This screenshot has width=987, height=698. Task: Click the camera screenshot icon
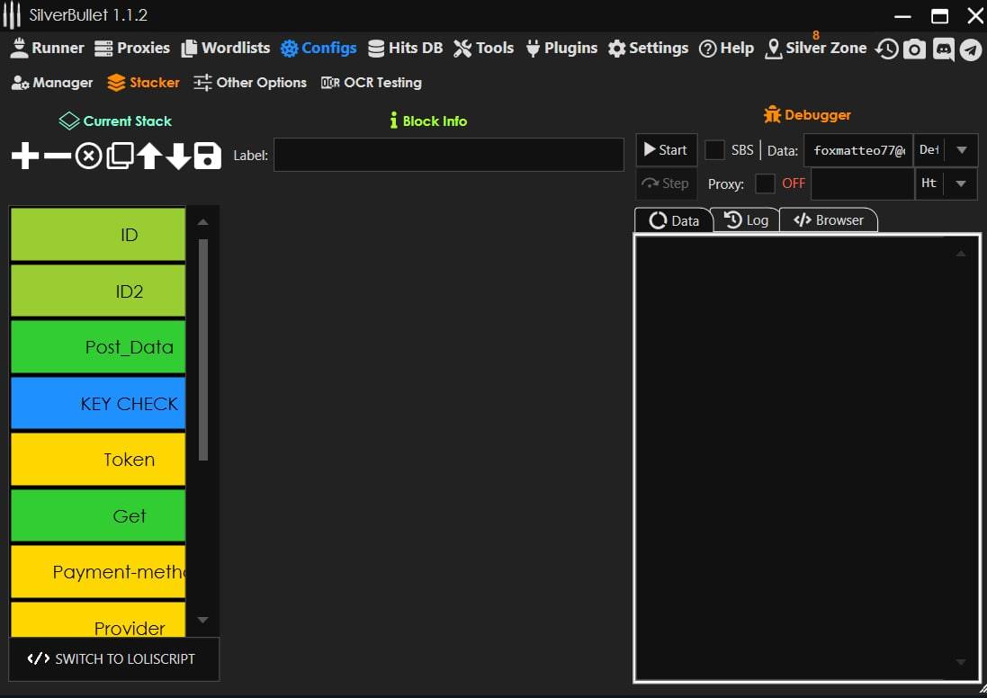[915, 49]
